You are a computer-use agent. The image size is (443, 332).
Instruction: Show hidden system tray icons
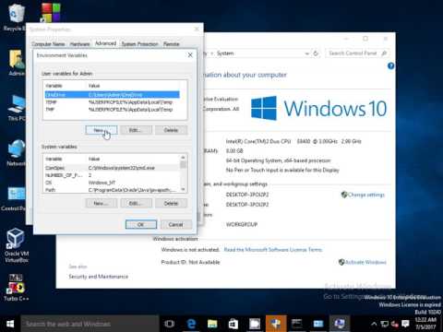(374, 324)
